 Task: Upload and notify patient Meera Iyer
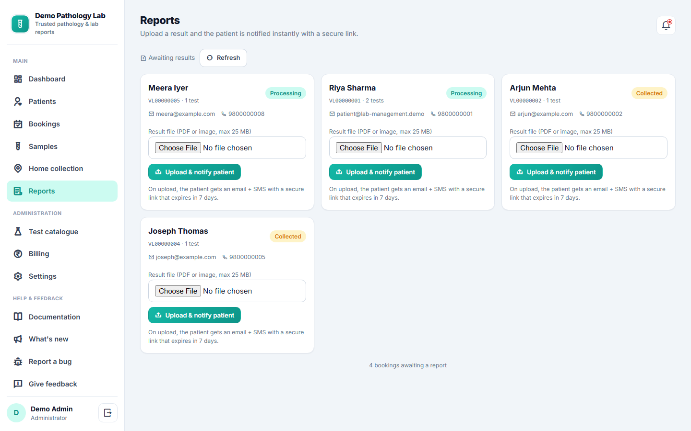[x=194, y=172]
